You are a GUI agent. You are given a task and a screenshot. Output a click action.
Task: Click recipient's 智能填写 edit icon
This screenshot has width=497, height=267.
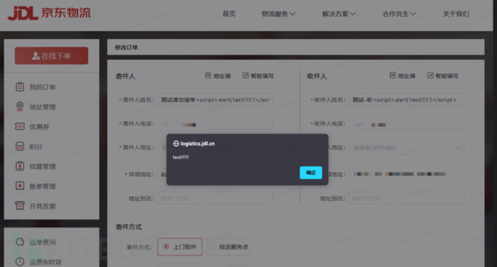pyautogui.click(x=430, y=76)
